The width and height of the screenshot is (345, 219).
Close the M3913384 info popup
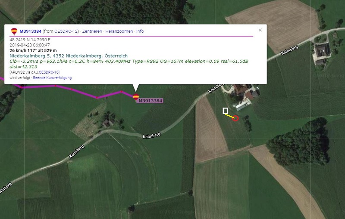(x=260, y=30)
